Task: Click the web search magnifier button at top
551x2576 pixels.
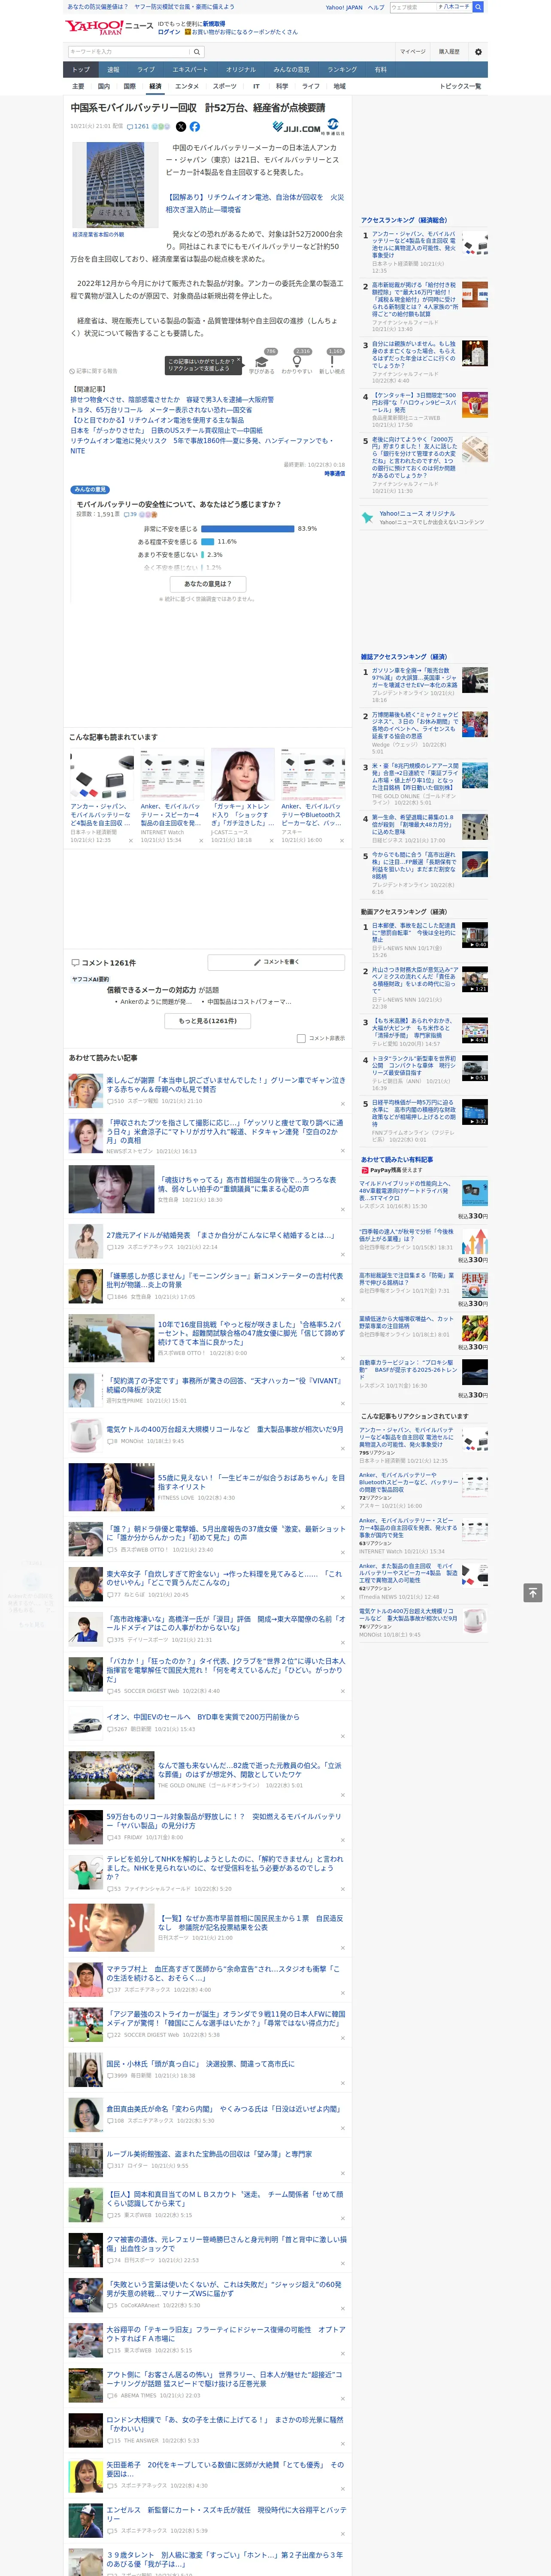Action: click(478, 7)
